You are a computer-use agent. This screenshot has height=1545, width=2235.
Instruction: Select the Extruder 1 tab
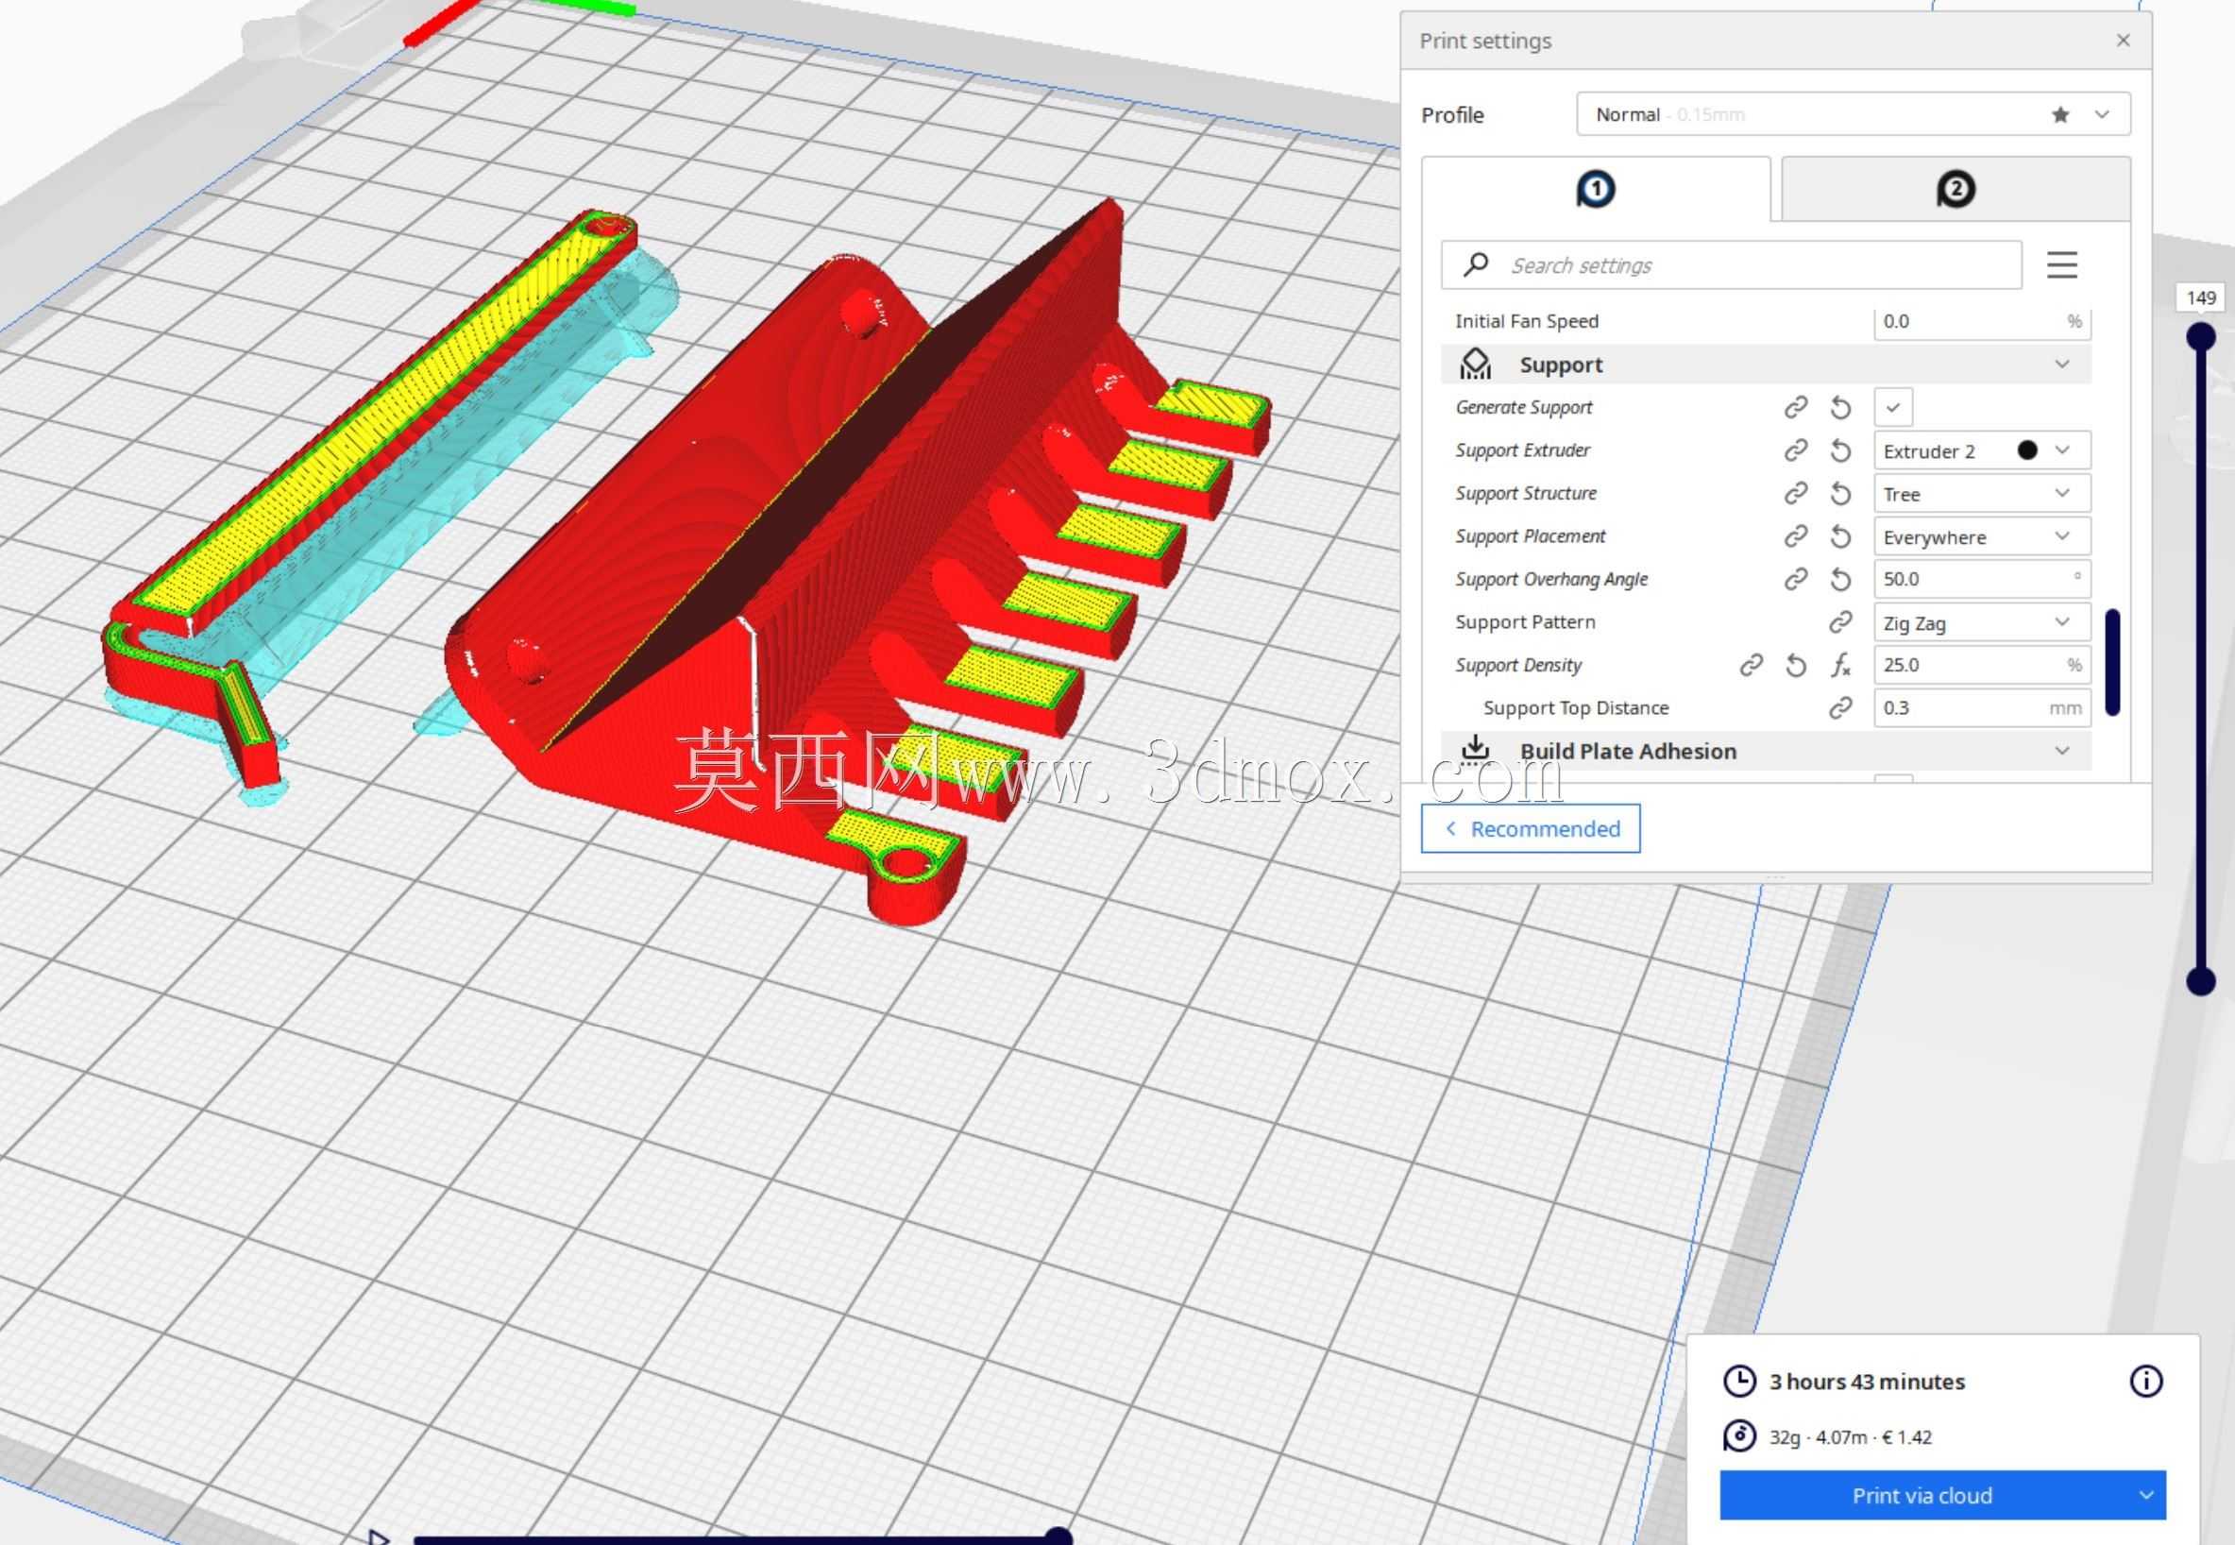[1595, 190]
